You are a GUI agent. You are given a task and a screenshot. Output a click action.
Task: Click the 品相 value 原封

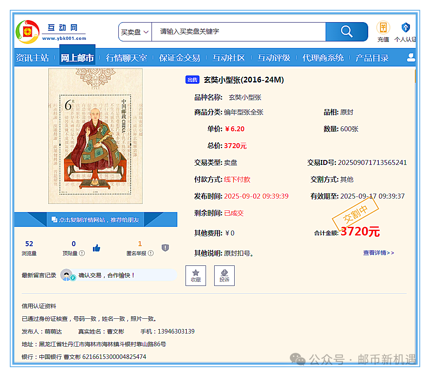click(x=346, y=112)
